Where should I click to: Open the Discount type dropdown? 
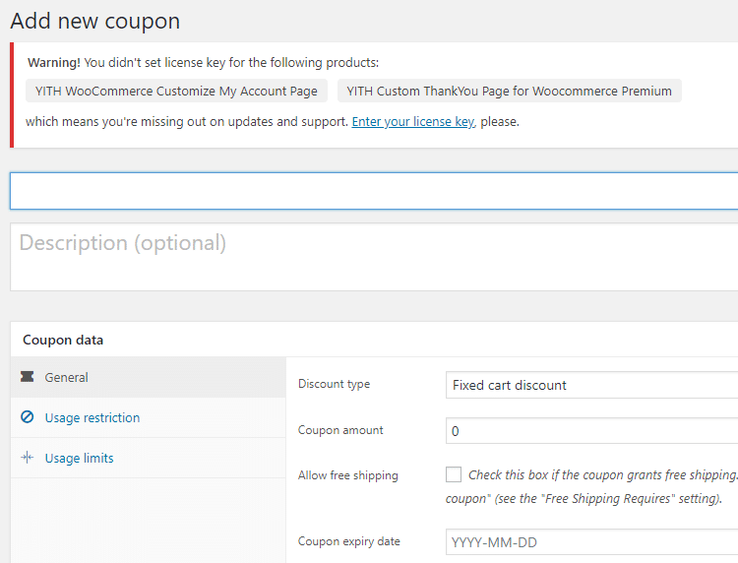(590, 385)
